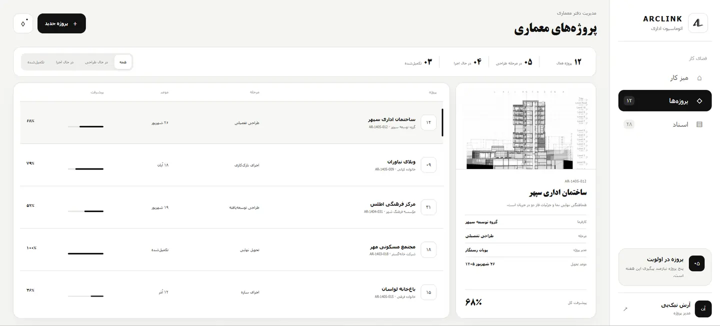Click the home icon next to میز کار
Image resolution: width=720 pixels, height=326 pixels.
(699, 78)
